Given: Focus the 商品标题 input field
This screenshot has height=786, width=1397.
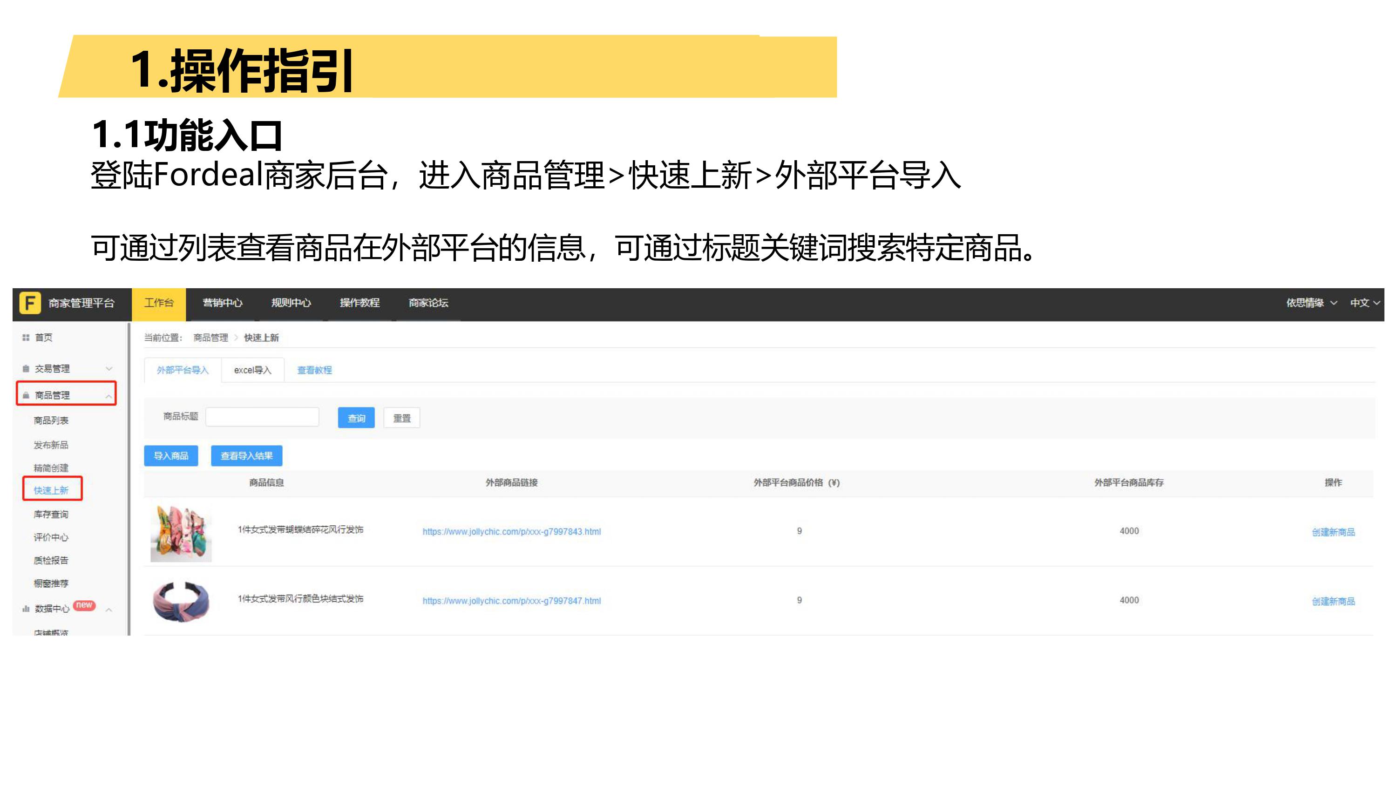Looking at the screenshot, I should coord(263,417).
